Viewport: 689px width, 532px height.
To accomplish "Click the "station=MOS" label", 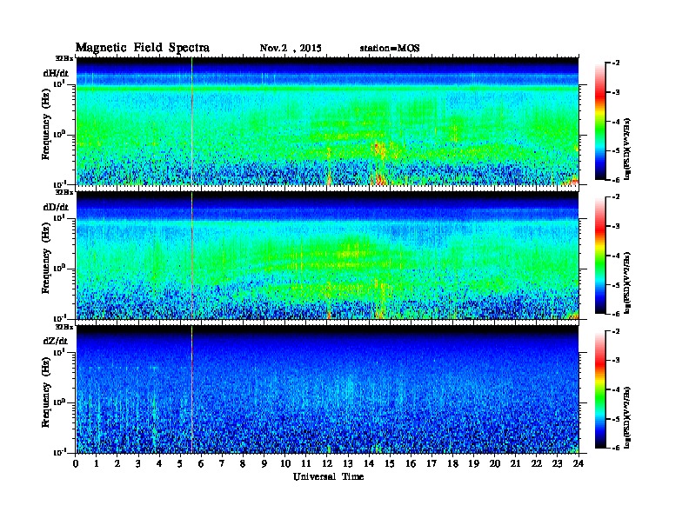I will coord(390,49).
